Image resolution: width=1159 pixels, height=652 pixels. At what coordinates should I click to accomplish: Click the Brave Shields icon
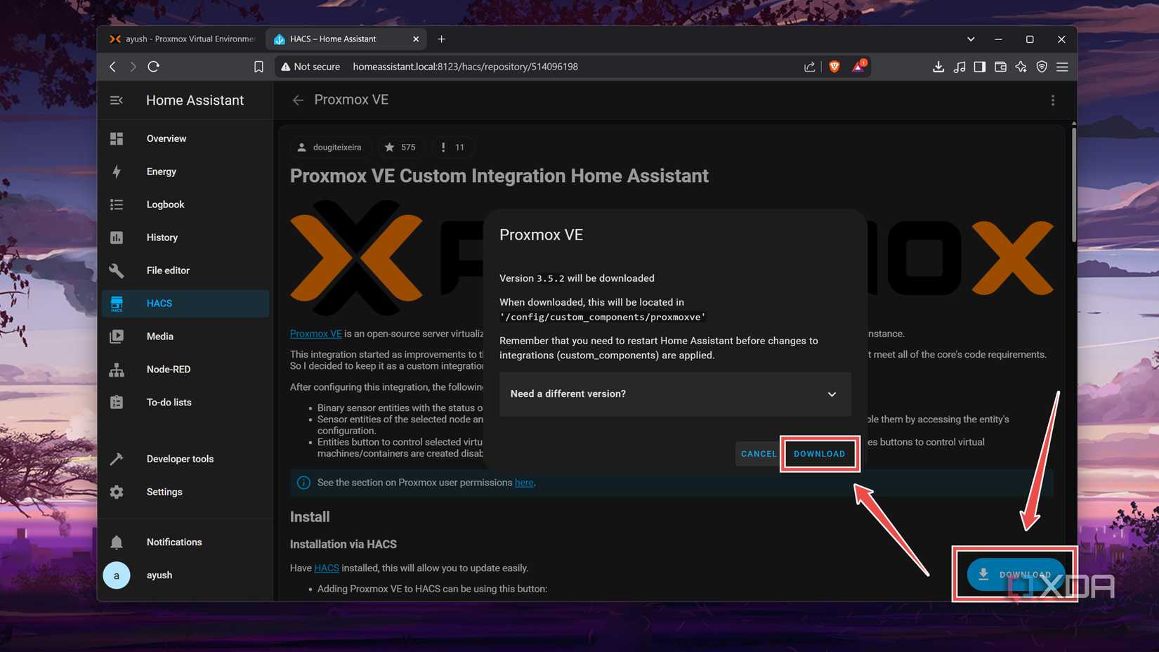[834, 66]
